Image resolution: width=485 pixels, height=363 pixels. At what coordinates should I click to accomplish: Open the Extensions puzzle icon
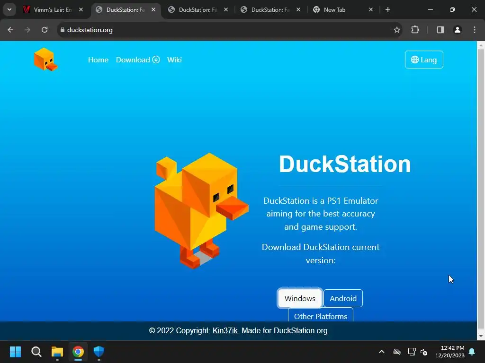[x=415, y=30]
